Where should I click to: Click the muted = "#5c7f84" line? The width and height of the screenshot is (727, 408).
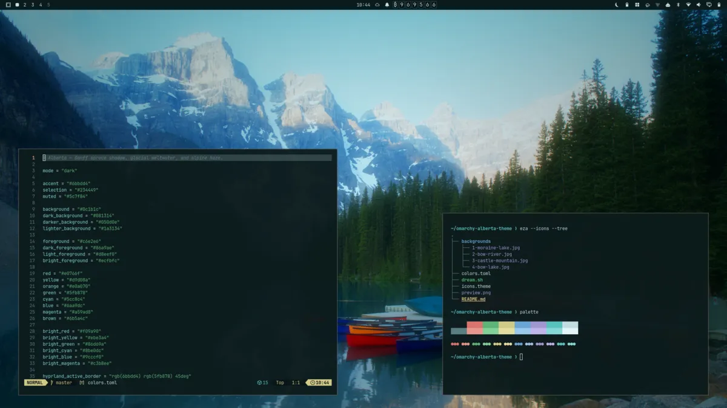[65, 196]
